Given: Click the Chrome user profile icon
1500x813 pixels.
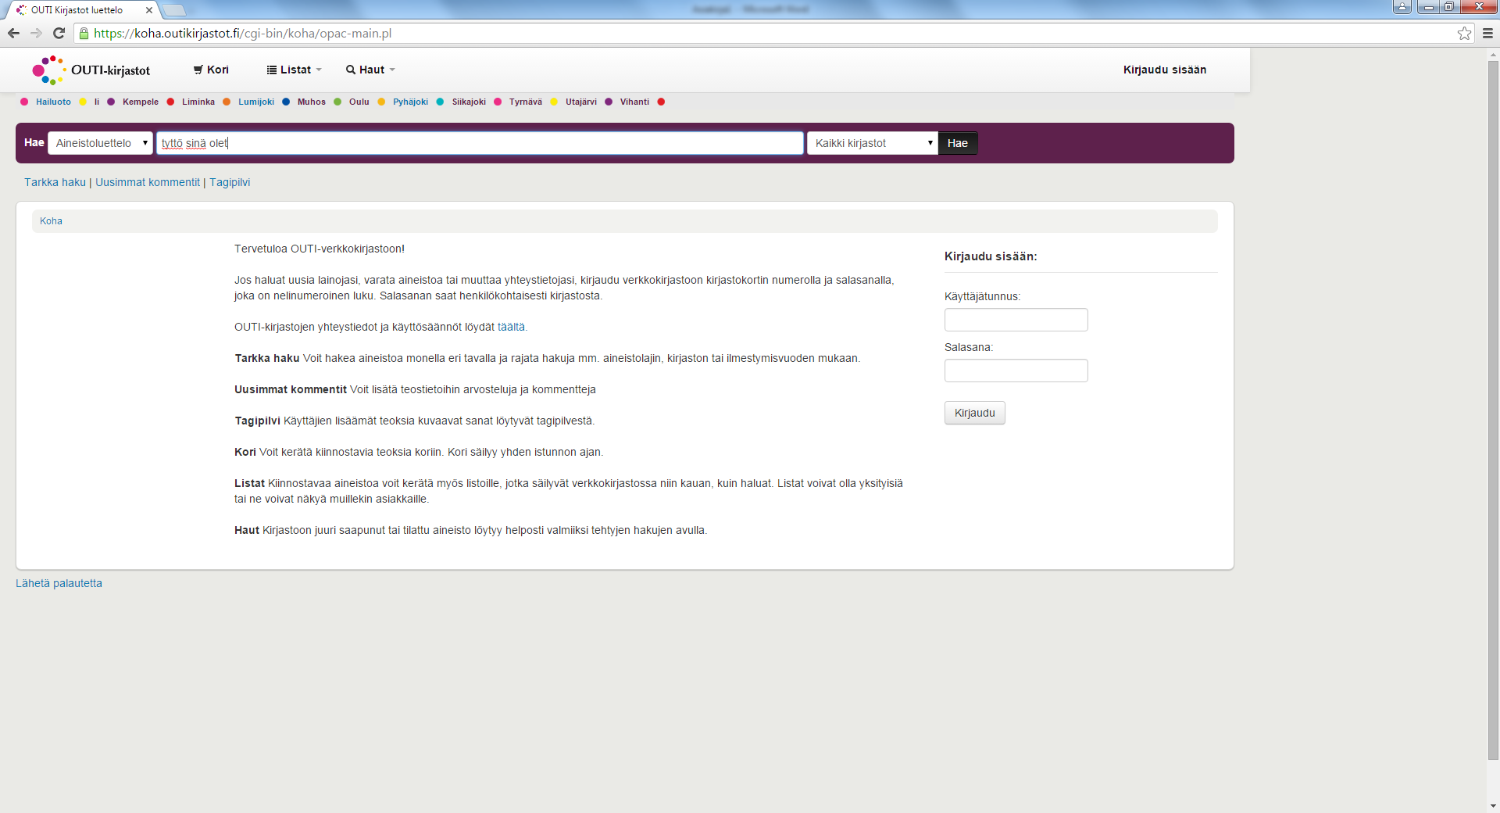Looking at the screenshot, I should click(1402, 7).
